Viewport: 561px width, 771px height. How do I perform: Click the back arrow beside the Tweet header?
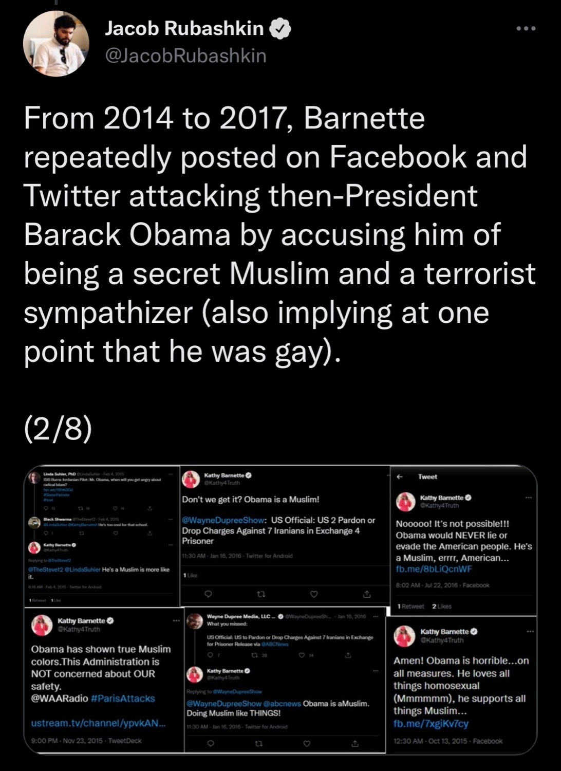pos(399,476)
